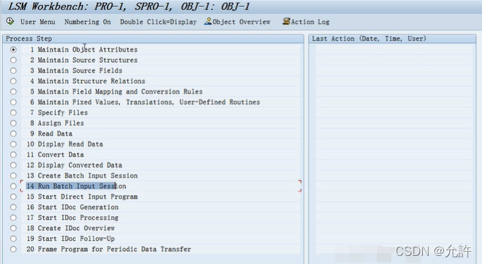Select radio for Display Converted Data
Viewport: 482px width, 264px height.
(13, 165)
